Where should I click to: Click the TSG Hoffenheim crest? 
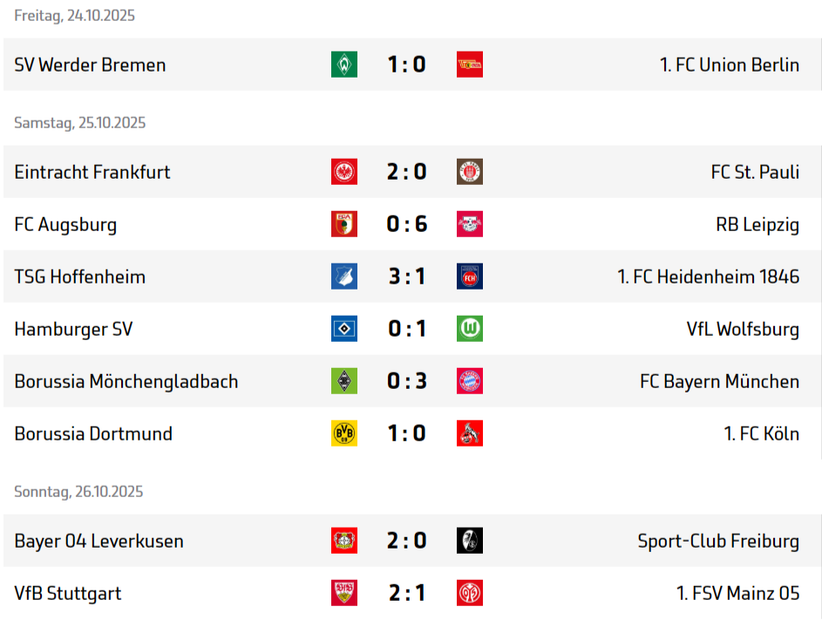pos(344,276)
